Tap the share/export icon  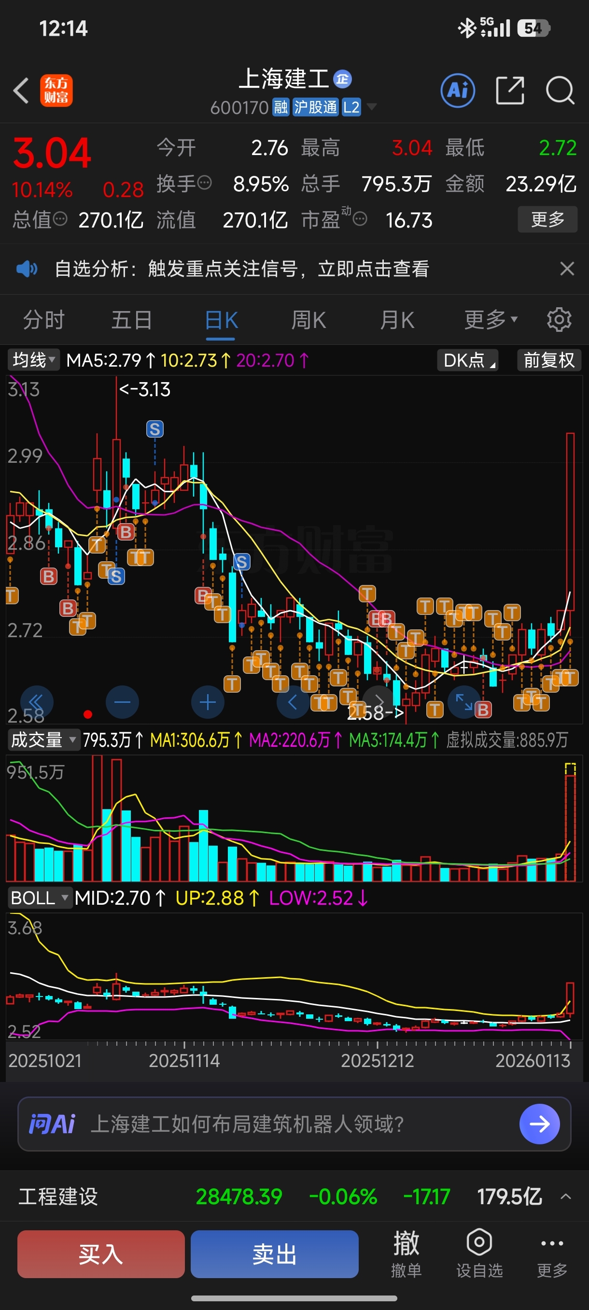coord(510,91)
